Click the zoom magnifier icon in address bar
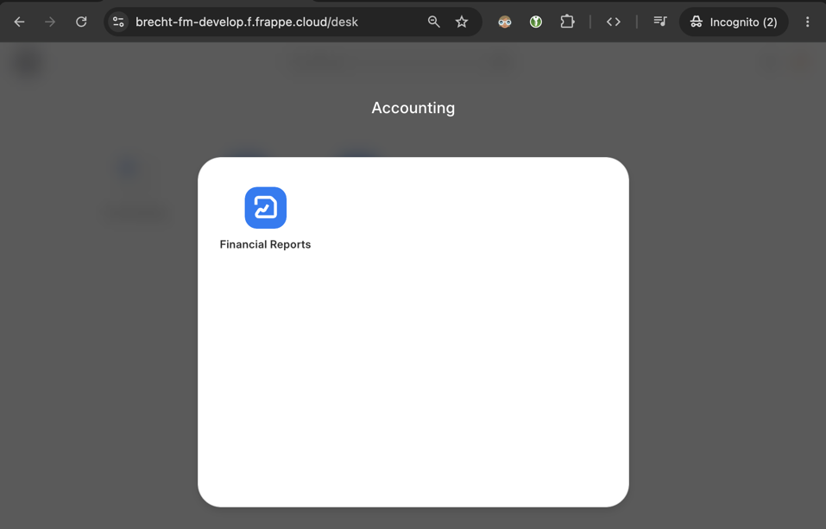Viewport: 826px width, 529px height. (x=433, y=22)
